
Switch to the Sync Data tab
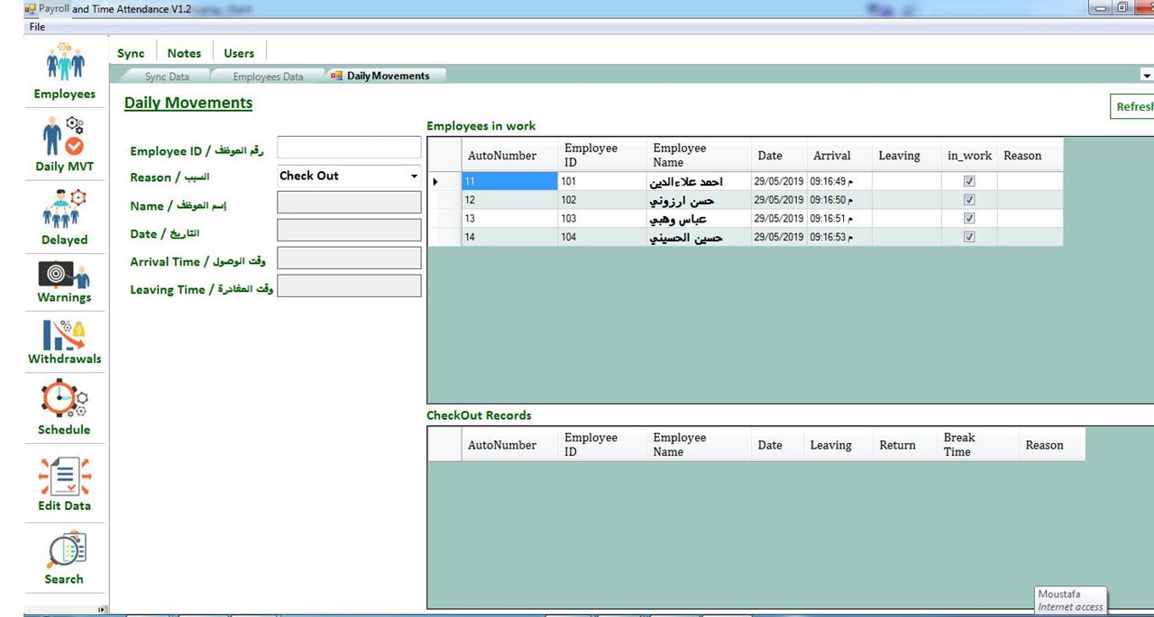[167, 77]
